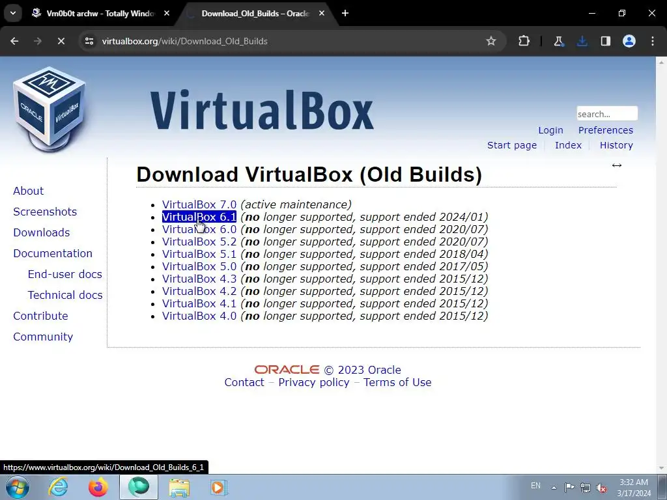Open Contribute in the sidebar
Screen dimensions: 667x500
click(40, 316)
